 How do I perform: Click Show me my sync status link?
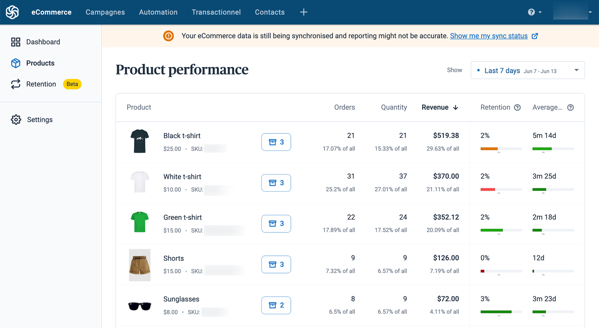[x=488, y=36]
